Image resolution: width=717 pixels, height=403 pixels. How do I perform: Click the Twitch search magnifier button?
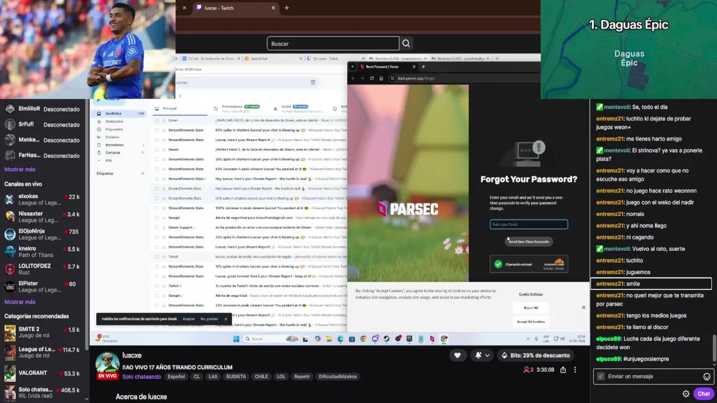pos(406,44)
